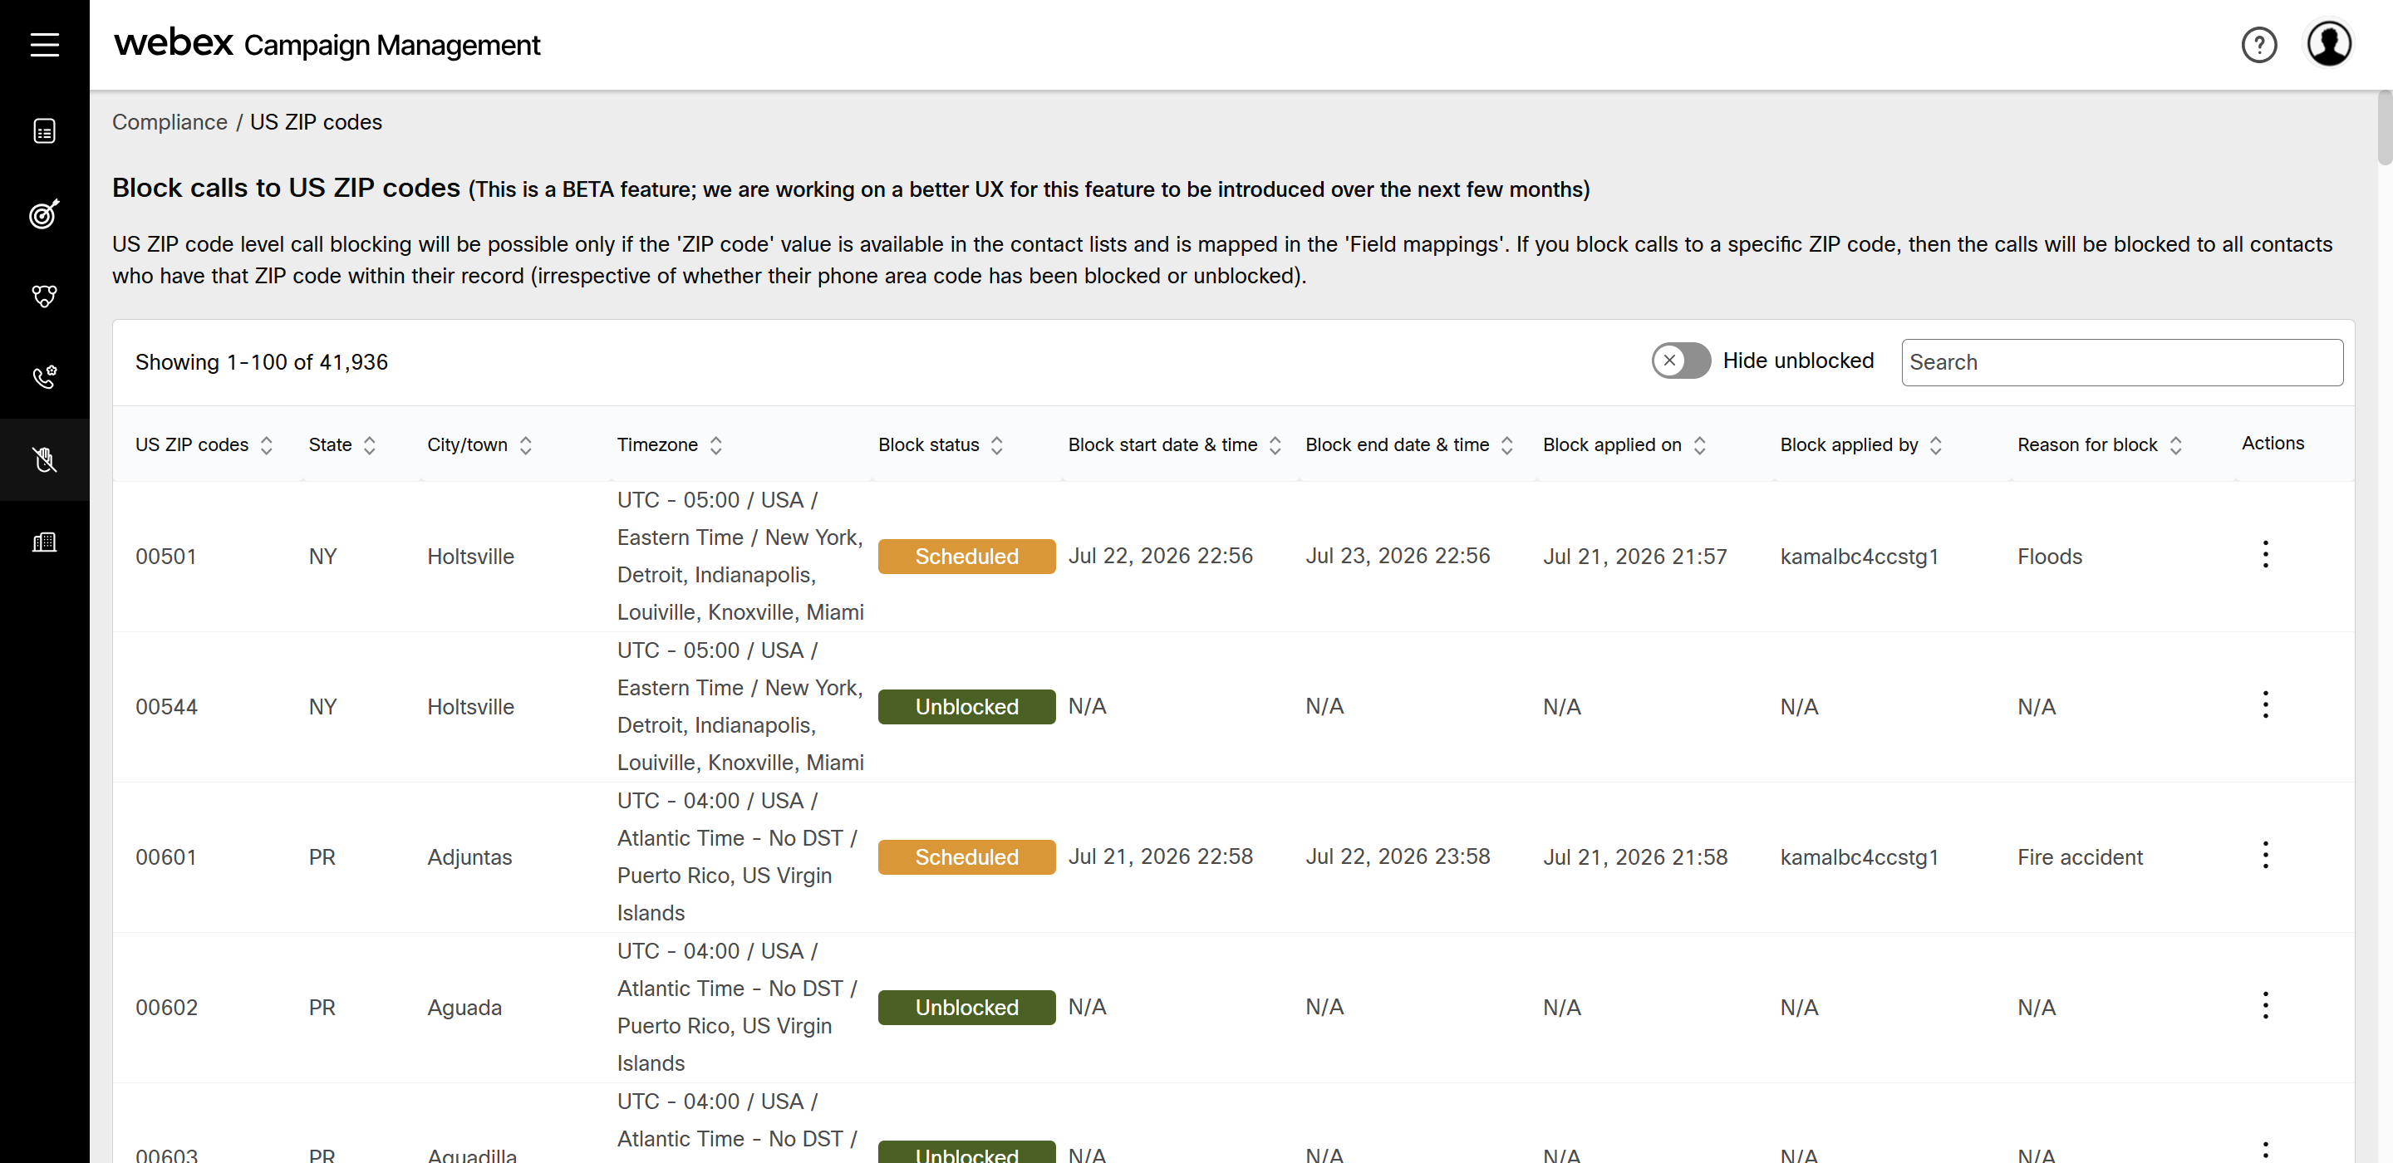This screenshot has height=1163, width=2393.
Task: Open actions menu for ZIP 00501
Action: tap(2265, 555)
